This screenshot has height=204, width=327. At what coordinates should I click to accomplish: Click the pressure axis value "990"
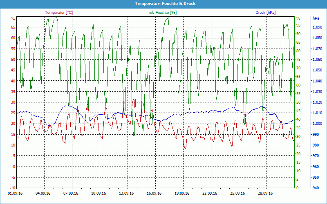click(316, 135)
